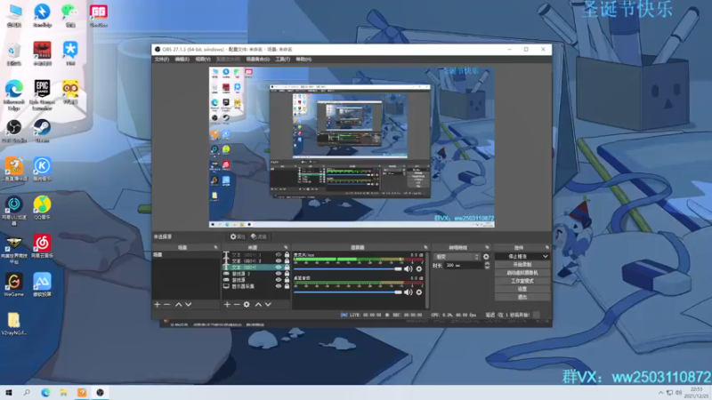
Task: Open 麦克风/Aux audio settings gear
Action: (x=419, y=269)
